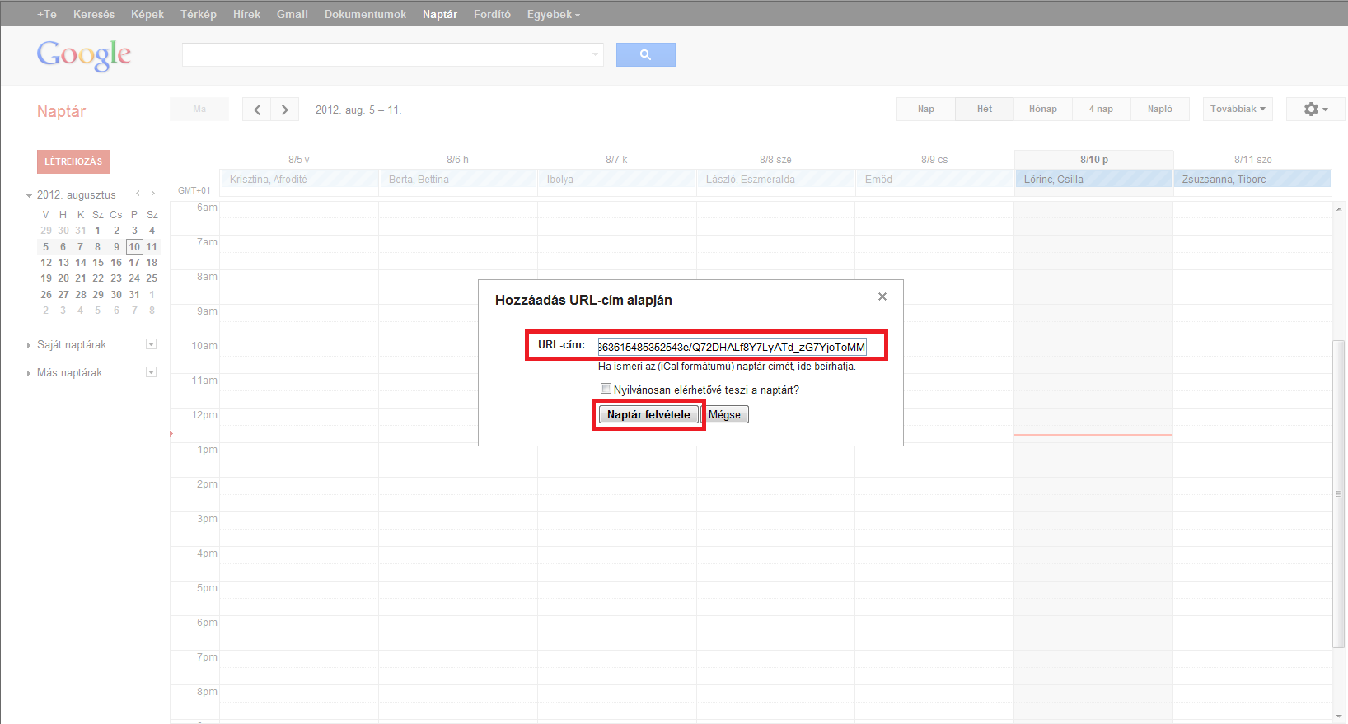This screenshot has height=724, width=1348.
Task: Click the Mégse button
Action: (x=724, y=414)
